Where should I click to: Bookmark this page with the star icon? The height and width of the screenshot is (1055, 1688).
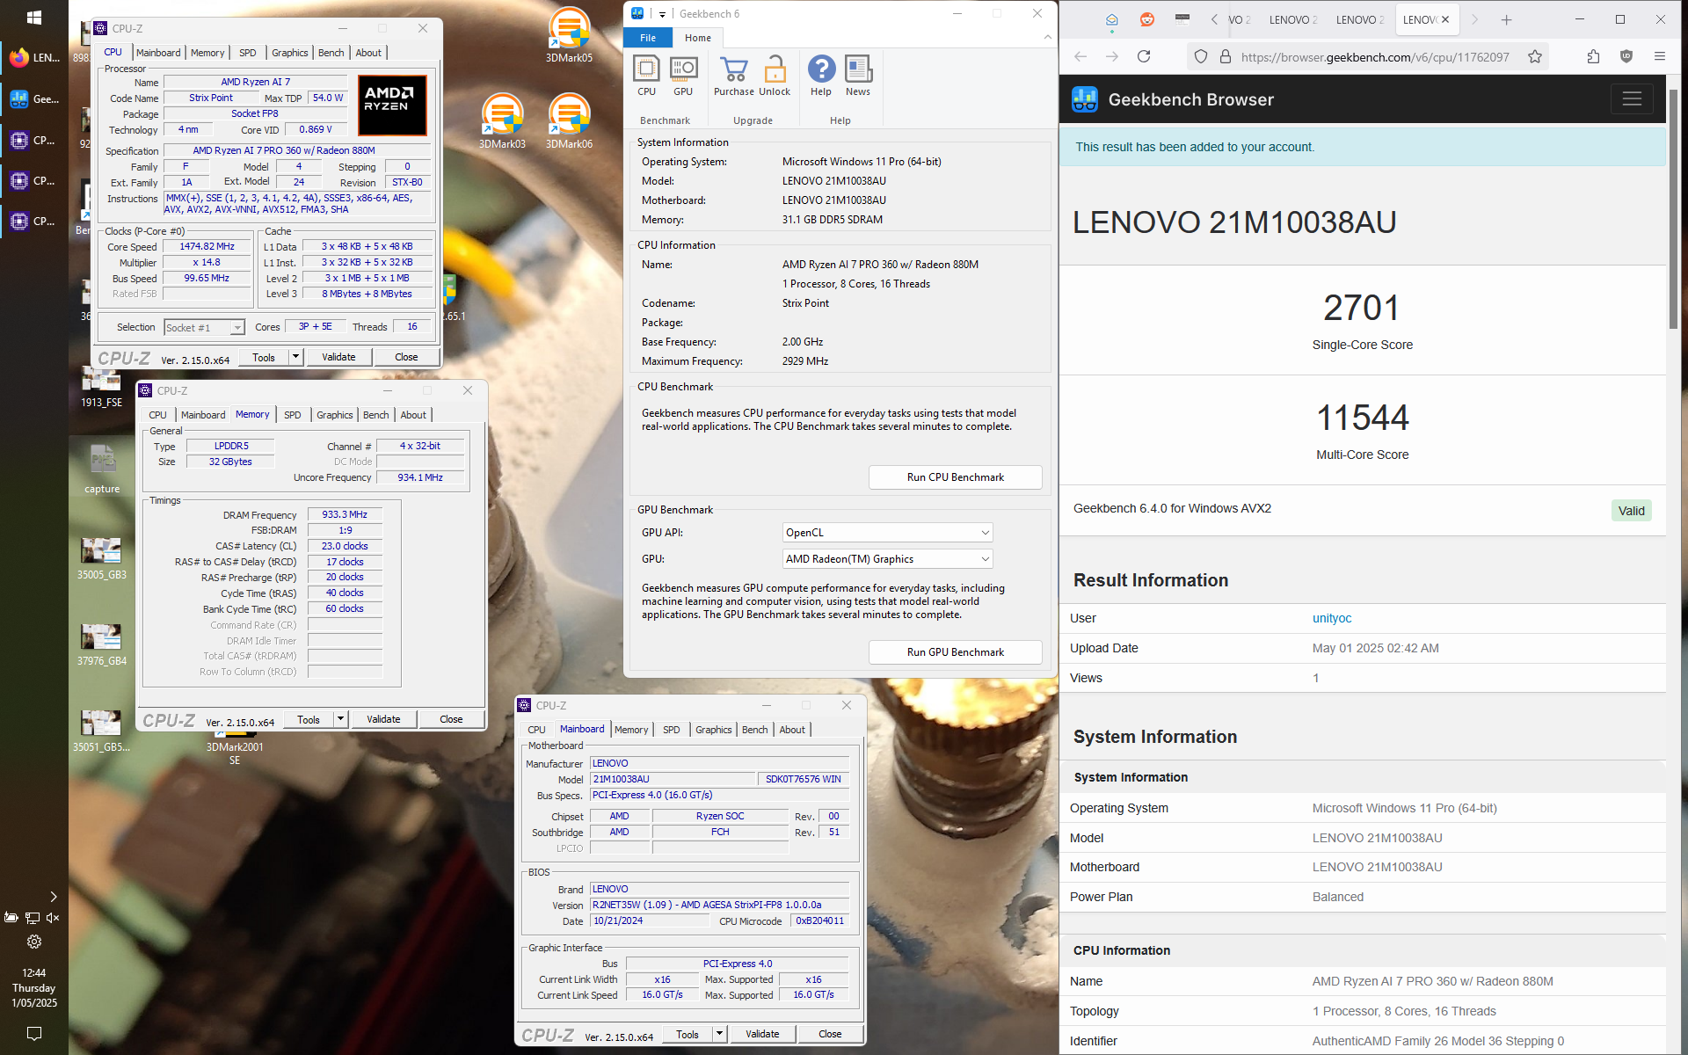click(x=1535, y=56)
